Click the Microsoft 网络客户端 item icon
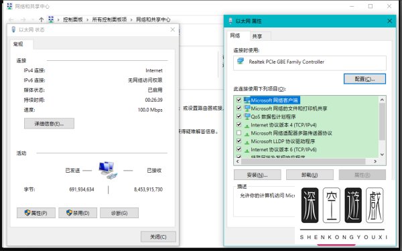 (x=247, y=100)
